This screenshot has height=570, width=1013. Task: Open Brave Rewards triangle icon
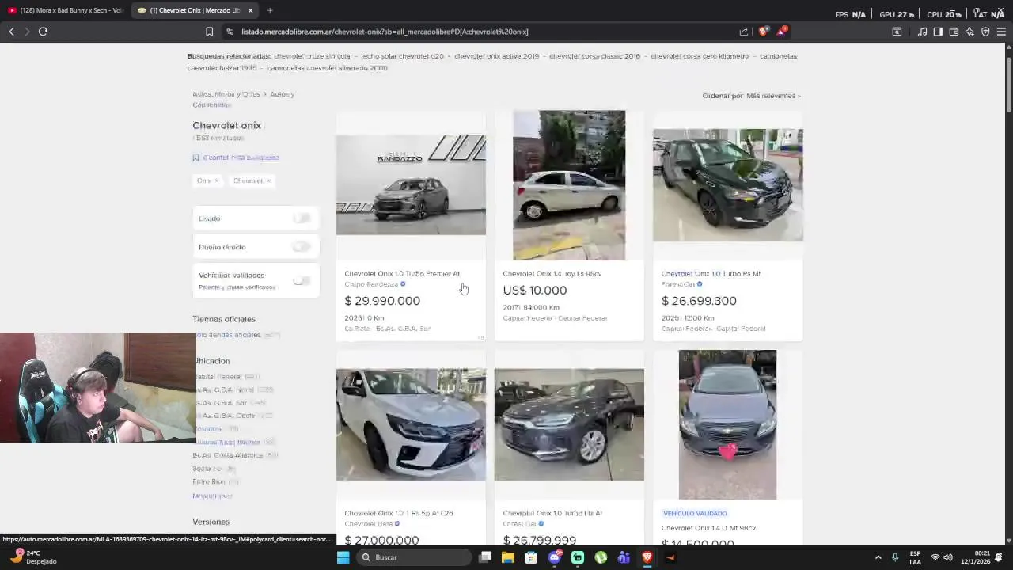[782, 32]
